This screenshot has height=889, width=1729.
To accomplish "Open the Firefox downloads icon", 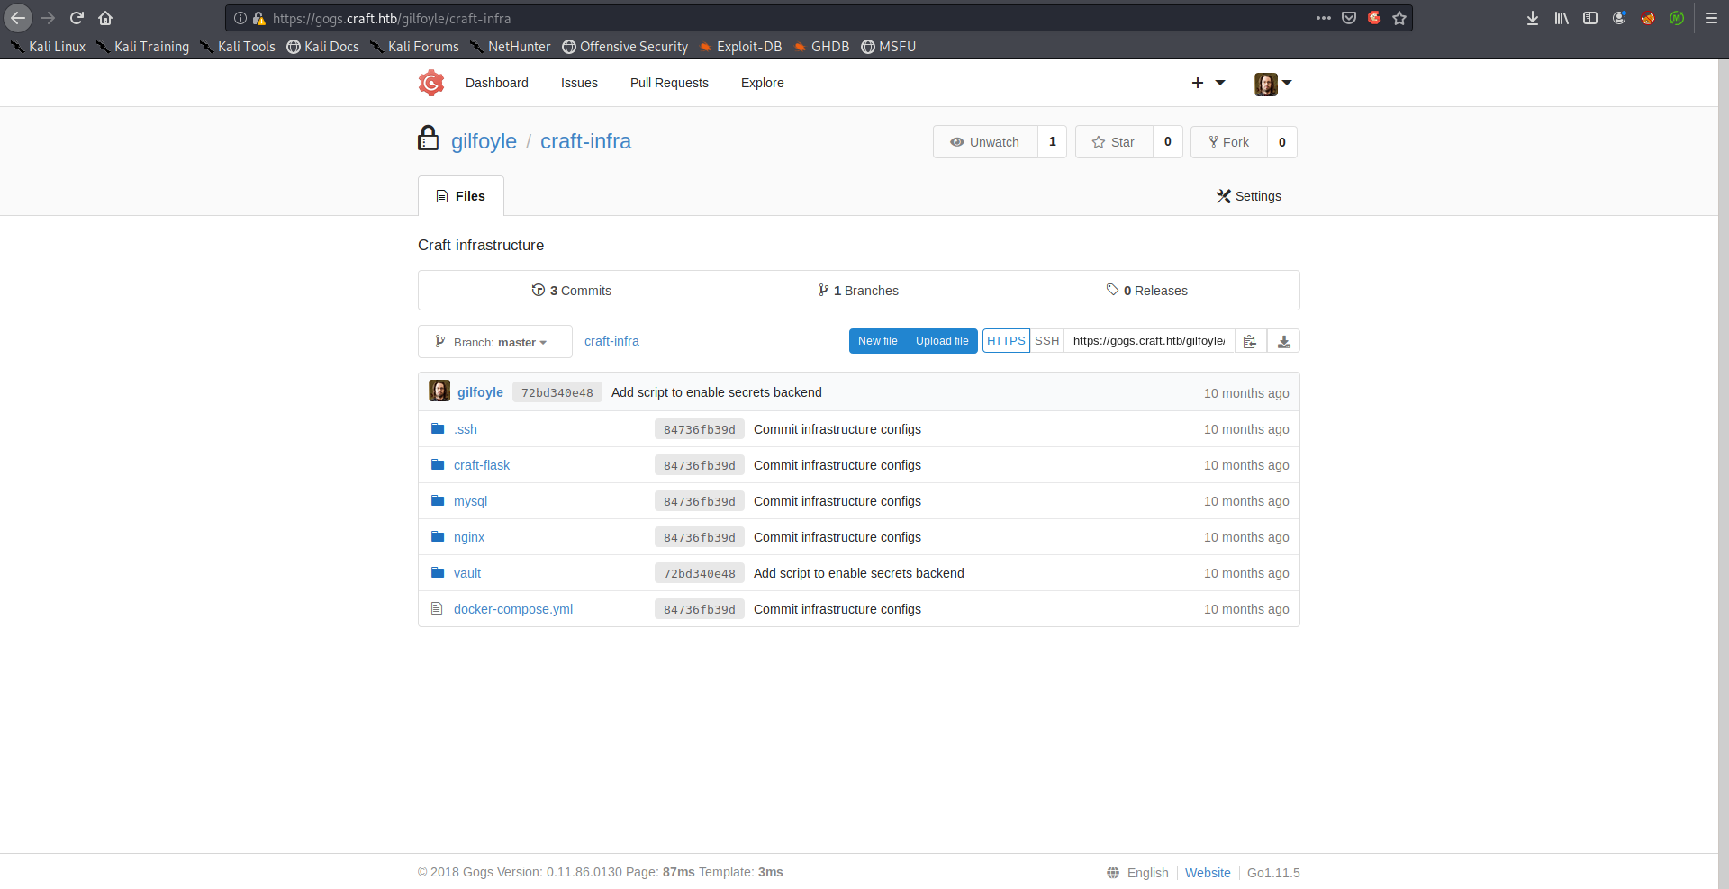I will (1532, 18).
